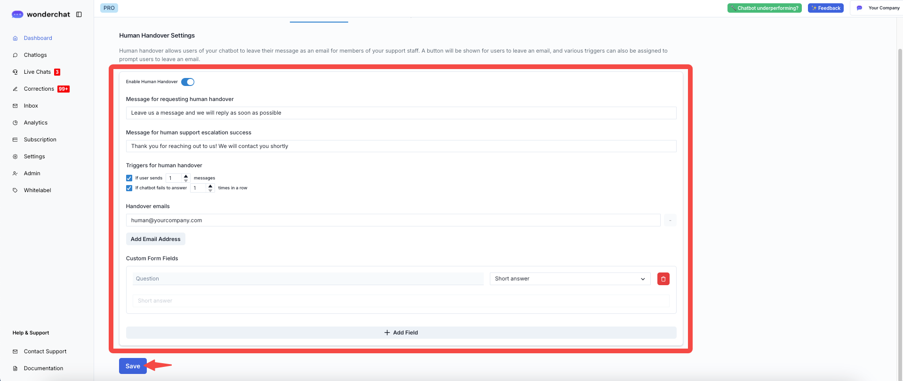
Task: Click the Inbox envelope icon
Action: click(x=15, y=106)
